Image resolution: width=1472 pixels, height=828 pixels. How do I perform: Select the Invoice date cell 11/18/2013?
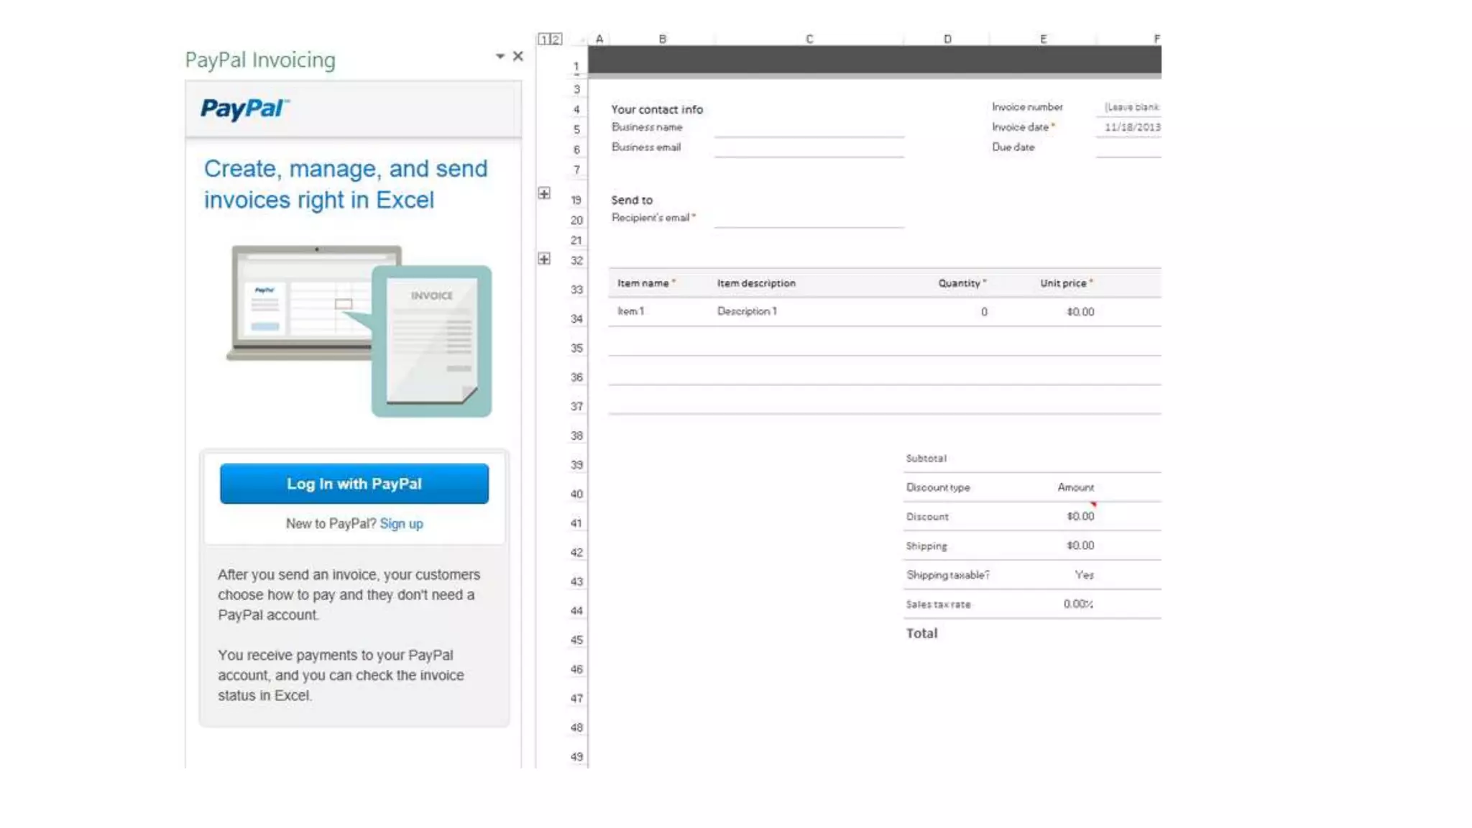point(1131,127)
